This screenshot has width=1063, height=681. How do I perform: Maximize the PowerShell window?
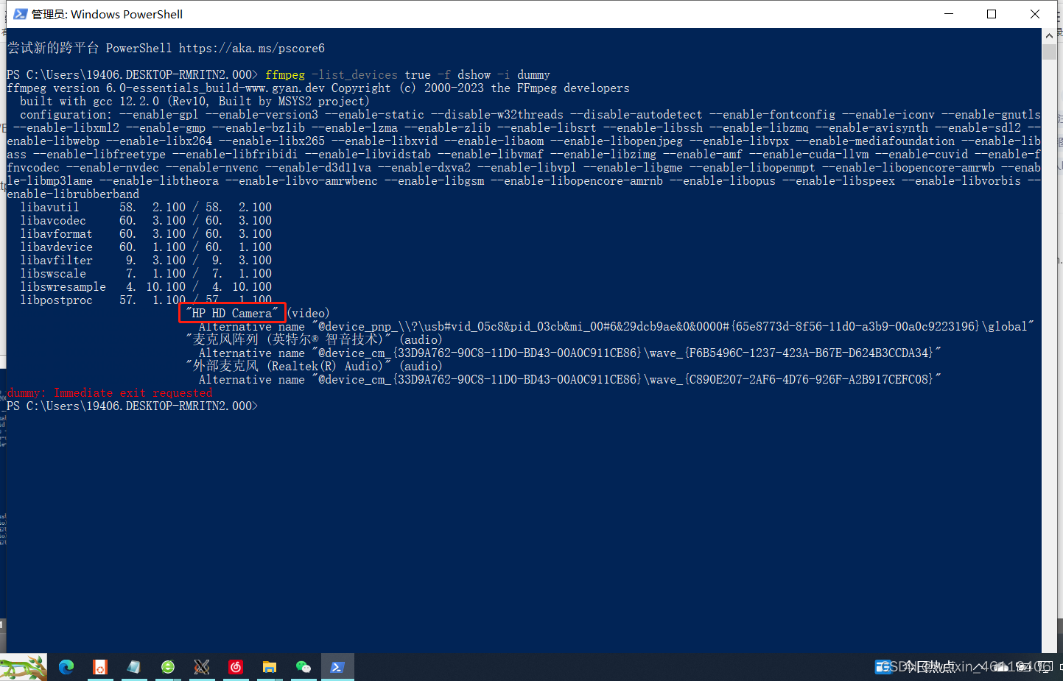[x=992, y=14]
